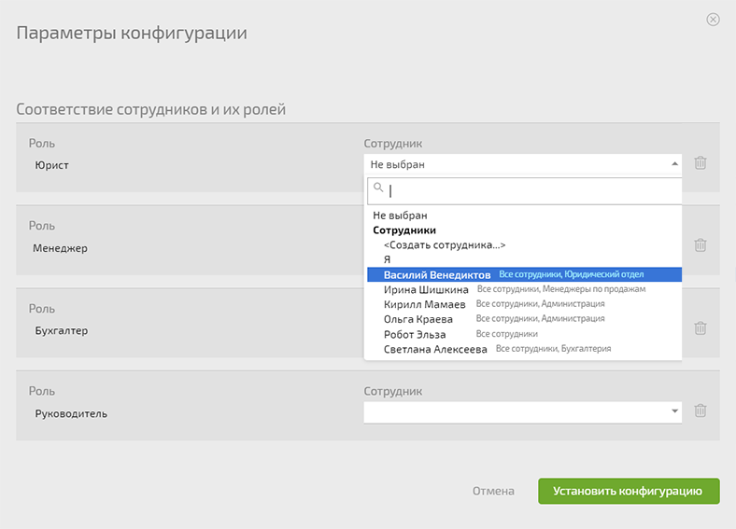The height and width of the screenshot is (529, 736).
Task: Click the heading 'Соответствие сотрудников и их ролей'
Action: (x=150, y=109)
